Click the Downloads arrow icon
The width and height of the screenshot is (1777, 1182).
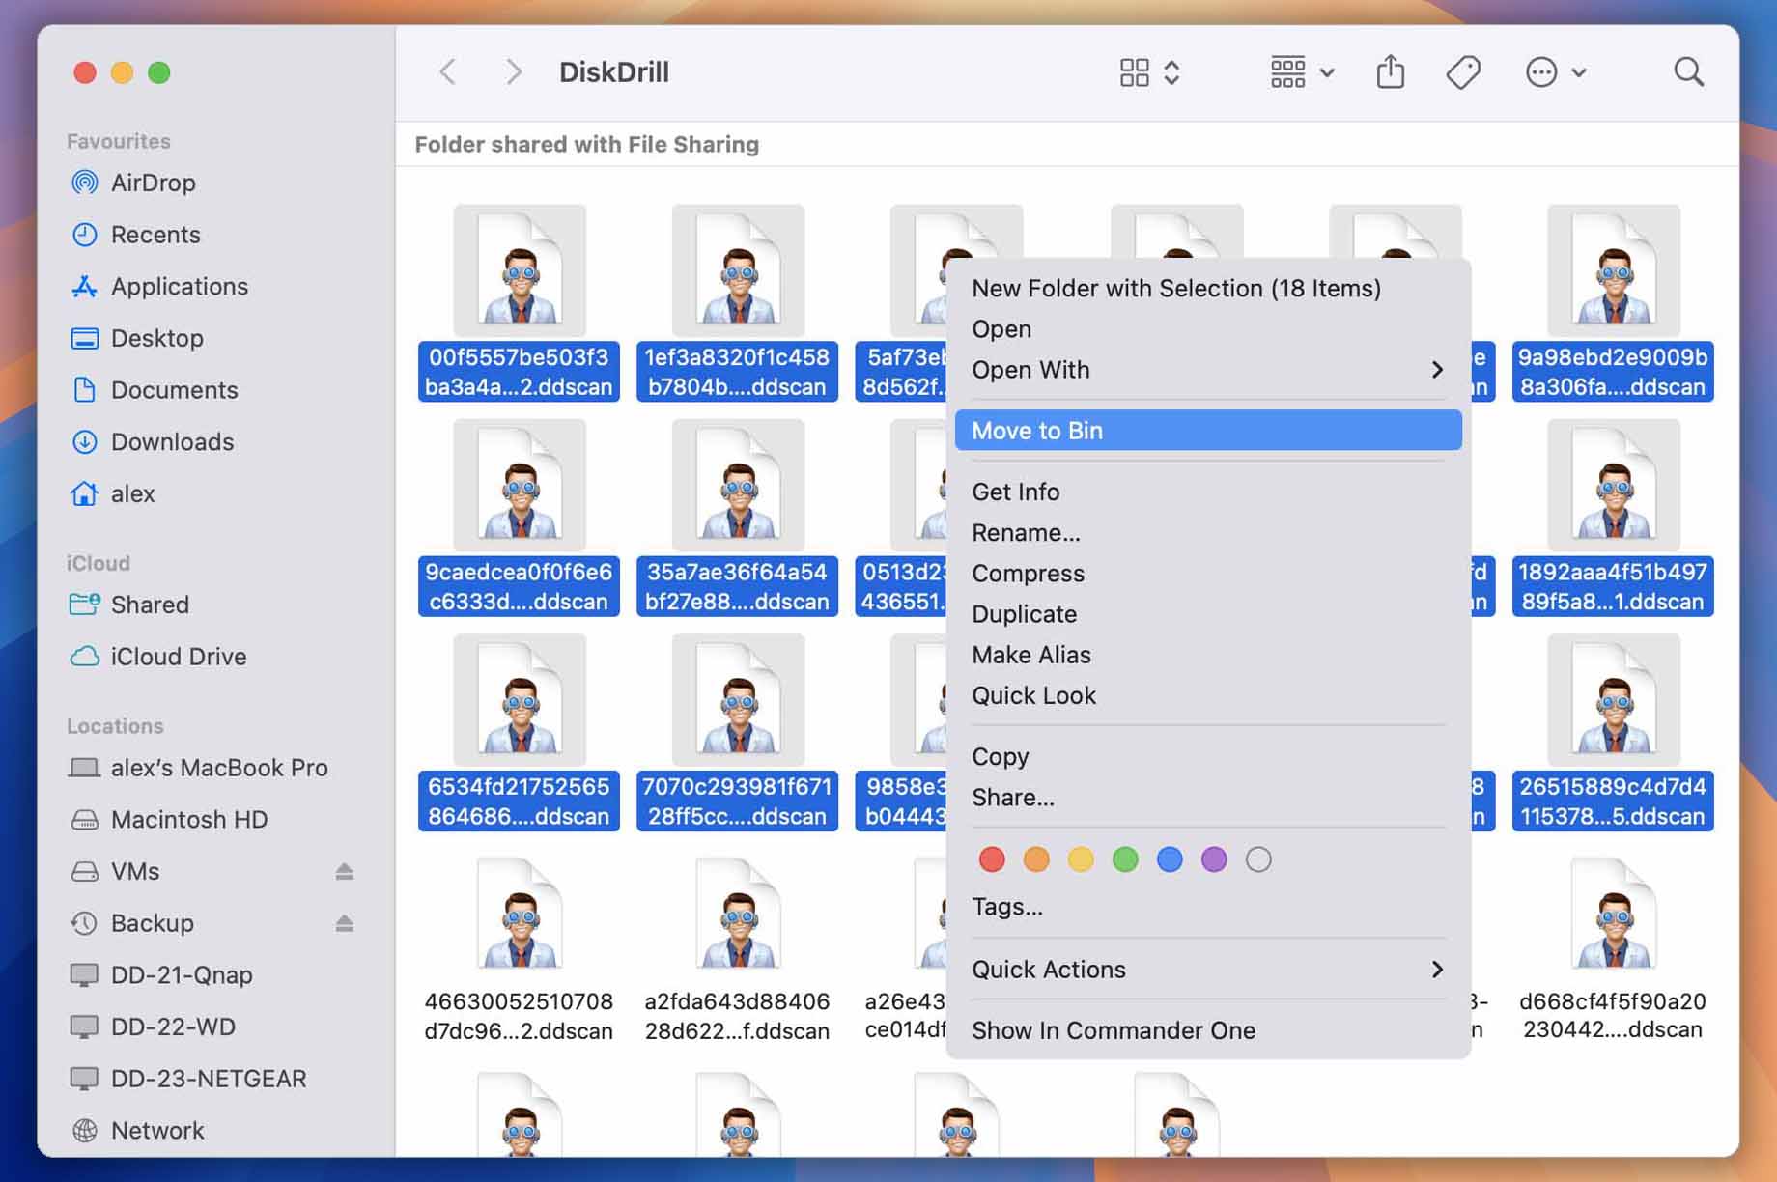[85, 442]
